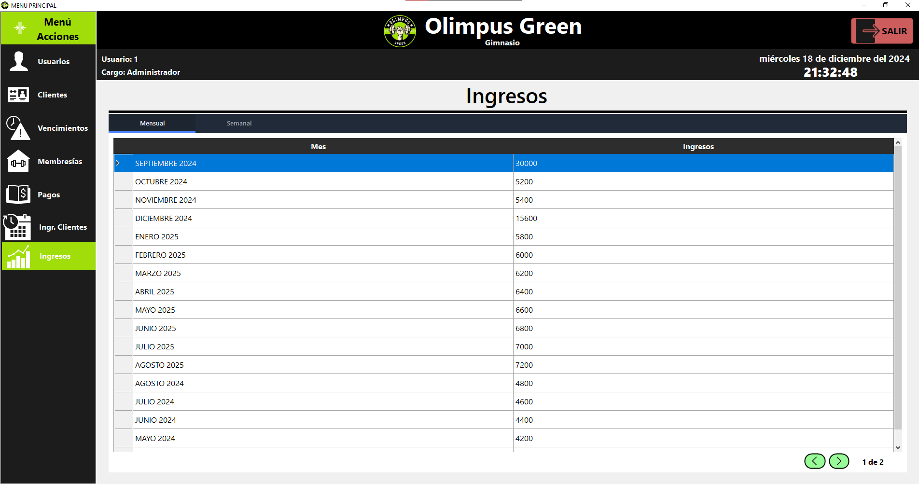Screen dimensions: 919x484
Task: Open the Usuarios person icon
Action: pyautogui.click(x=19, y=61)
